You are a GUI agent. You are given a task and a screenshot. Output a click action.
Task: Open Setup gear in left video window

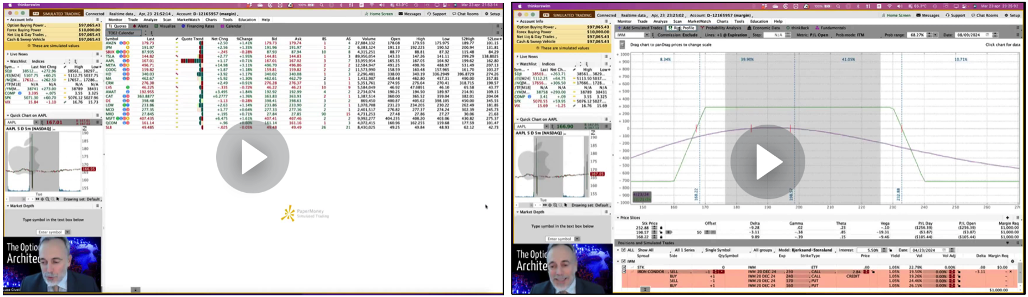pos(492,14)
